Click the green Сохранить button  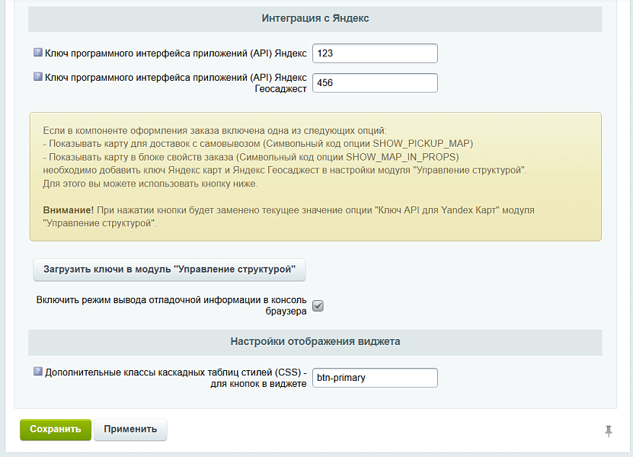click(x=56, y=430)
